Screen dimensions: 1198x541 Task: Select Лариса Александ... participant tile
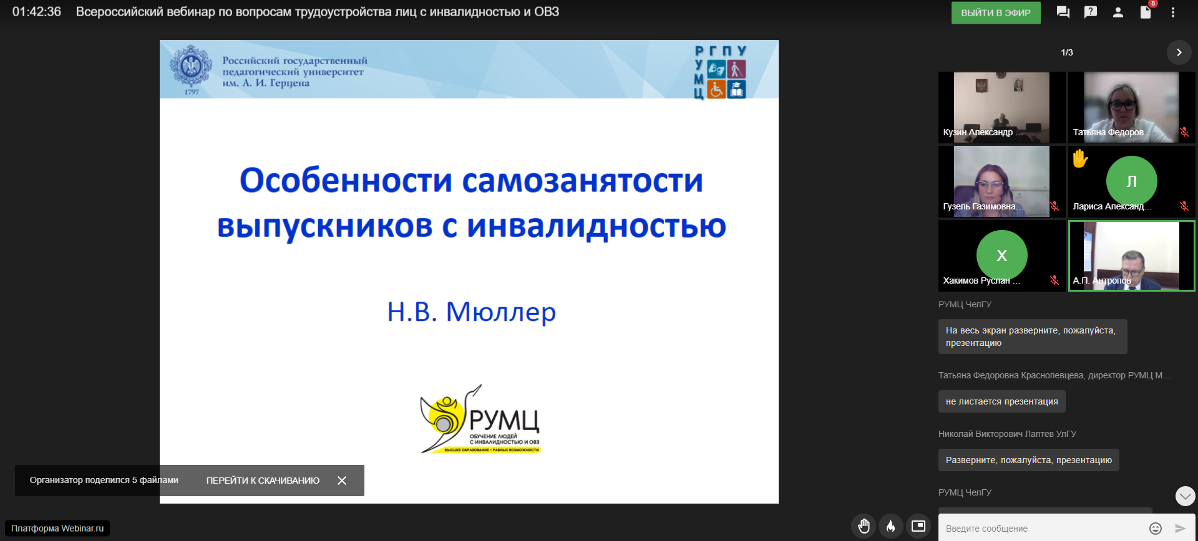coord(1131,181)
